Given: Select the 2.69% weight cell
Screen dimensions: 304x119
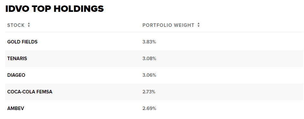Looking at the screenshot, I should 149,108.
